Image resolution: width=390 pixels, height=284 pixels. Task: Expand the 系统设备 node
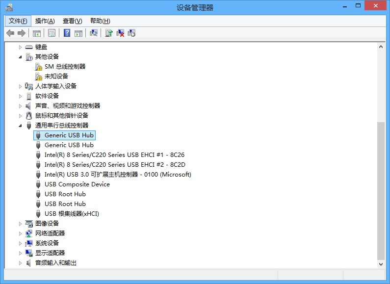tap(20, 243)
